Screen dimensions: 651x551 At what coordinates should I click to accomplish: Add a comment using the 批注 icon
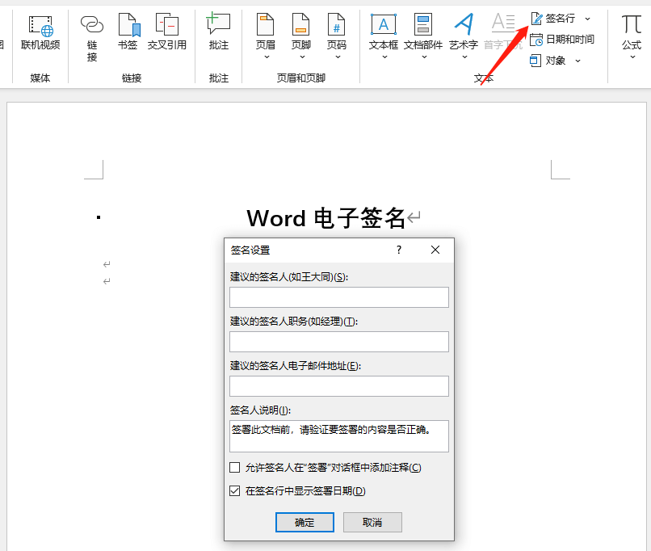218,26
